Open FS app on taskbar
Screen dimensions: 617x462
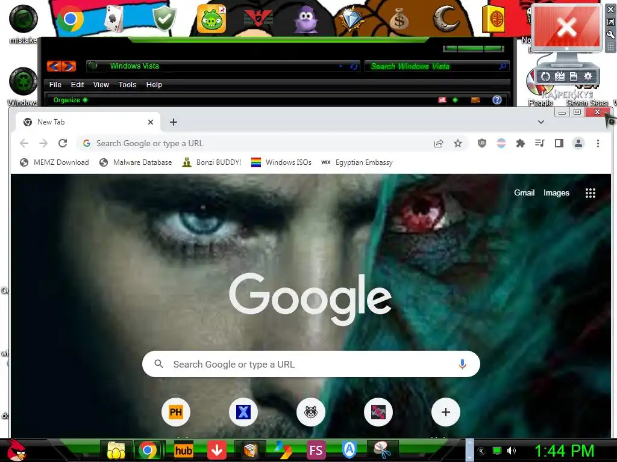tap(316, 451)
